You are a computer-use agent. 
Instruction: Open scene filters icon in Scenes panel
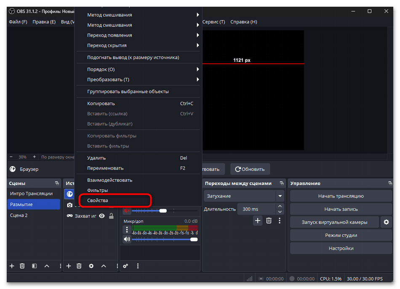pos(35,266)
